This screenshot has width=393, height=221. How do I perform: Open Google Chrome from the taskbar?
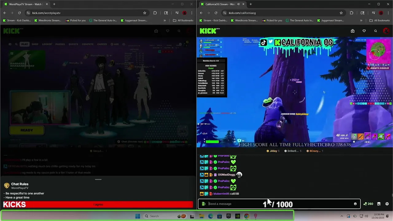[246, 216]
